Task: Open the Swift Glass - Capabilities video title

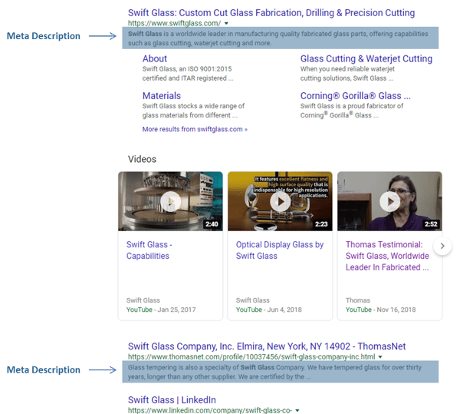Action: coord(149,250)
